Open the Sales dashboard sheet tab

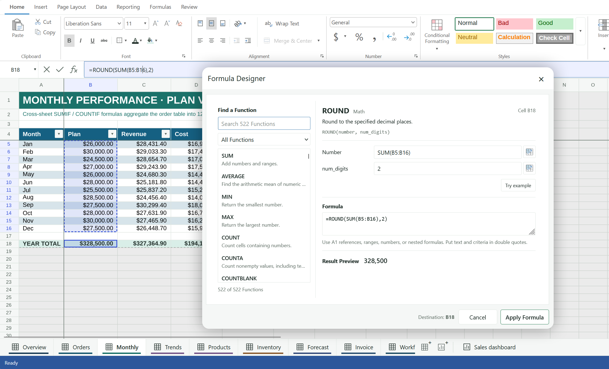tap(489, 347)
